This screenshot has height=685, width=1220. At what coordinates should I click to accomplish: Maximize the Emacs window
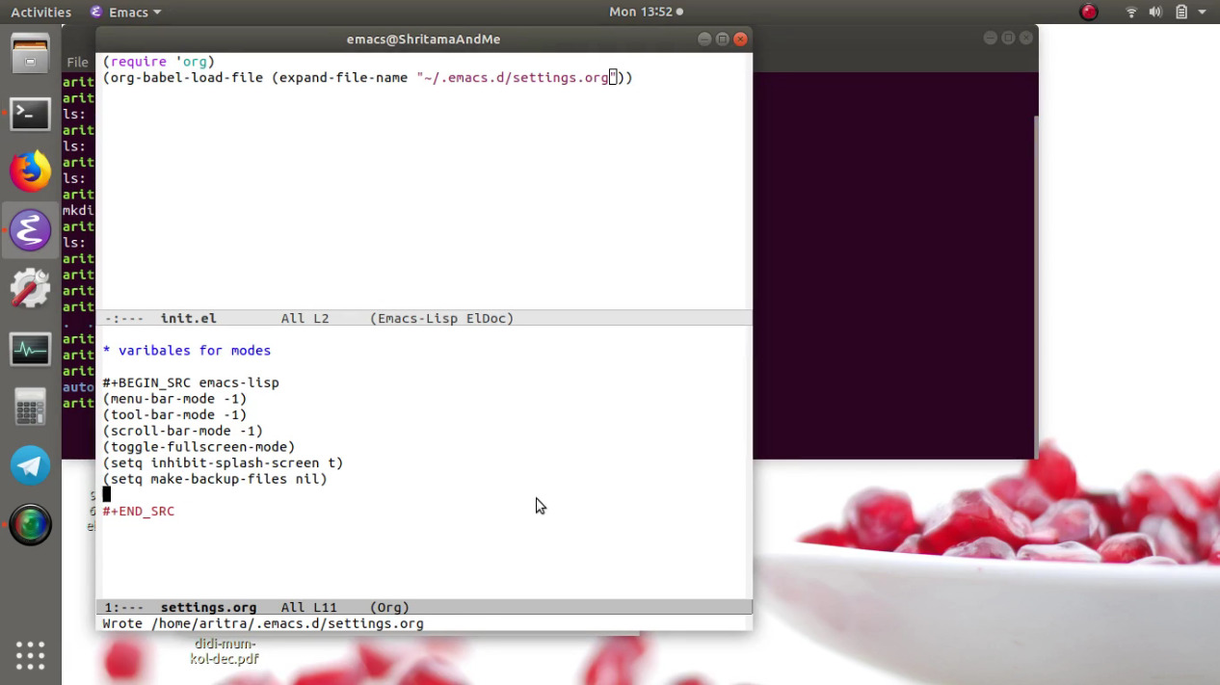pyautogui.click(x=722, y=40)
